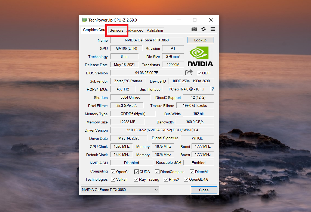The height and width of the screenshot is (212, 311).
Task: Click the BIOS export share icon
Action: (x=189, y=72)
